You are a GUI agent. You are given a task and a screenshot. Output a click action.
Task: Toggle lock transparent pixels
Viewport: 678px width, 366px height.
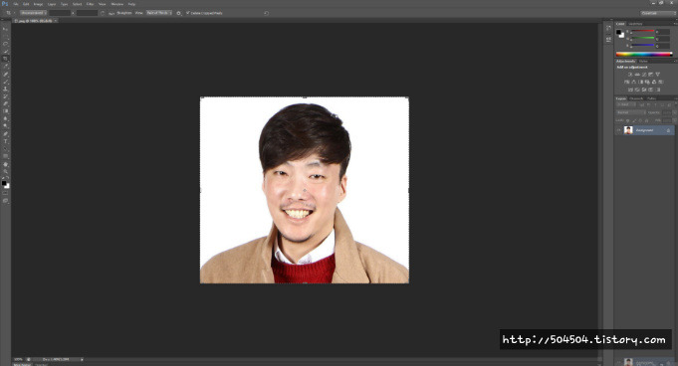[x=627, y=120]
